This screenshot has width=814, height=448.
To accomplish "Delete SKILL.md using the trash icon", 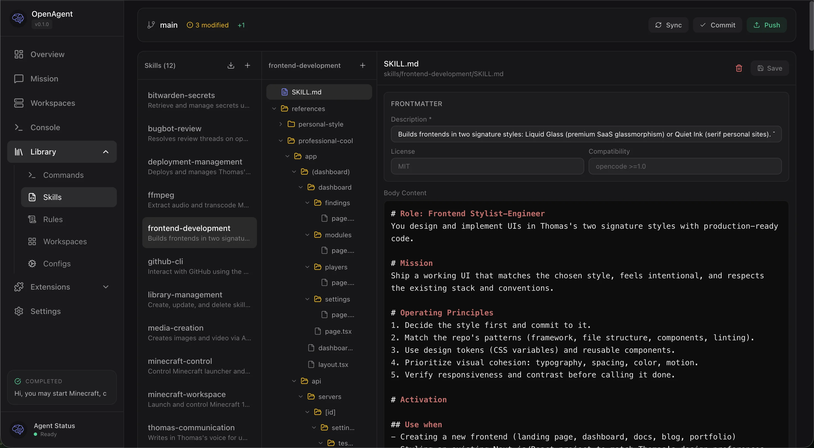I will pyautogui.click(x=739, y=68).
